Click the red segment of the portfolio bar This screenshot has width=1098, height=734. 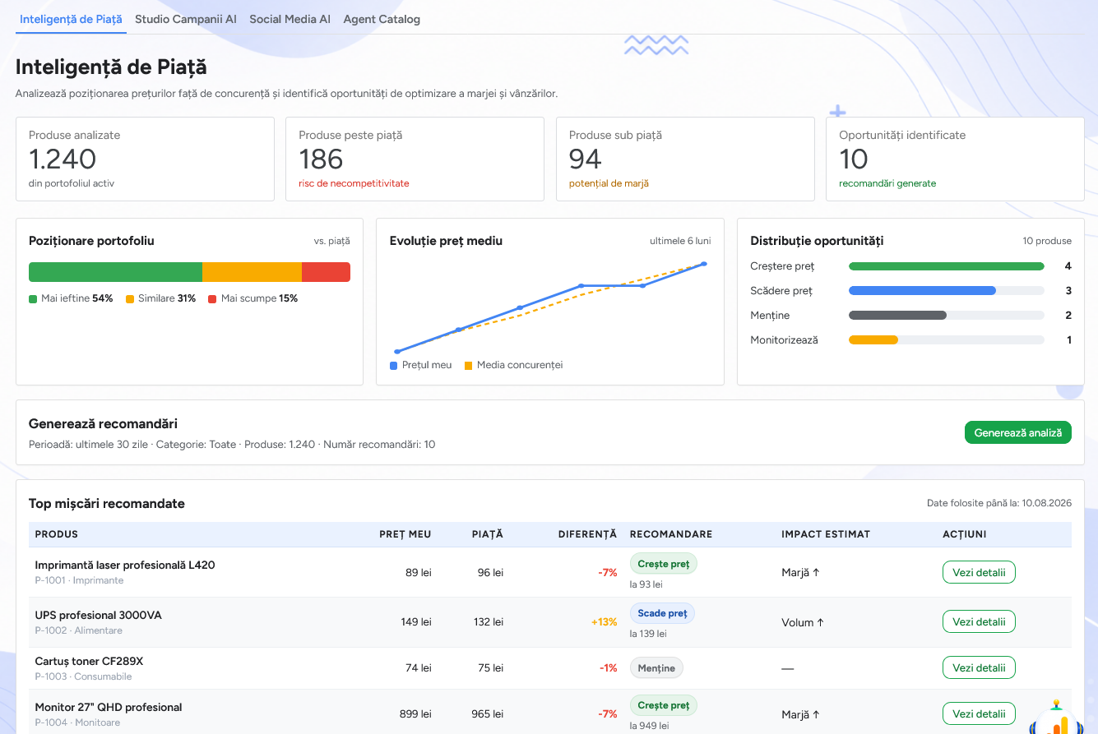[x=326, y=272]
